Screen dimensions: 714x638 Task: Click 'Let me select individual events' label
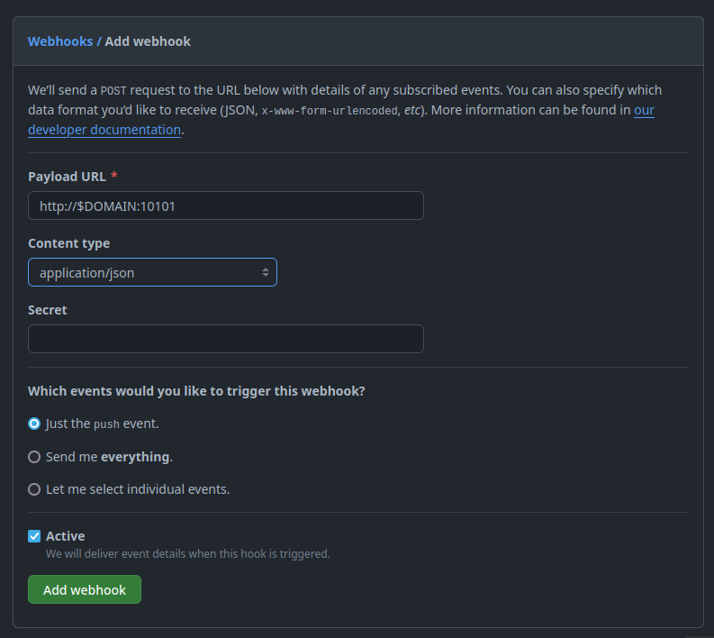tap(138, 489)
